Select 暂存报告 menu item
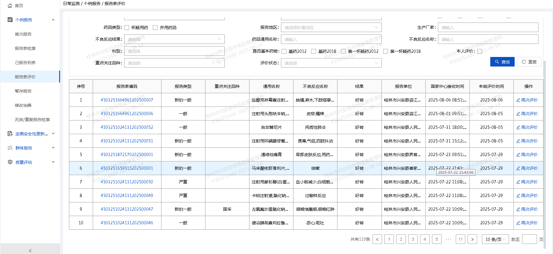The height and width of the screenshot is (254, 553). 23,91
